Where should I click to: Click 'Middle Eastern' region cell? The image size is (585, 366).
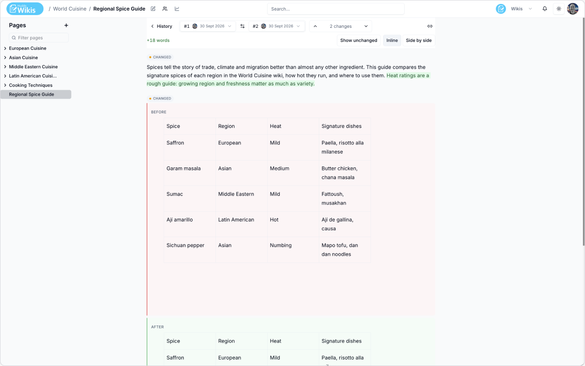point(242,199)
